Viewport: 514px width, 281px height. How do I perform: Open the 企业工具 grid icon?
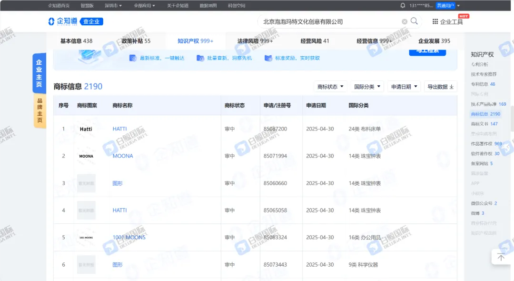pos(435,21)
